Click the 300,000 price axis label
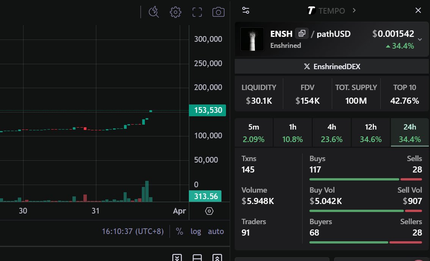Image resolution: width=430 pixels, height=261 pixels. [x=208, y=39]
